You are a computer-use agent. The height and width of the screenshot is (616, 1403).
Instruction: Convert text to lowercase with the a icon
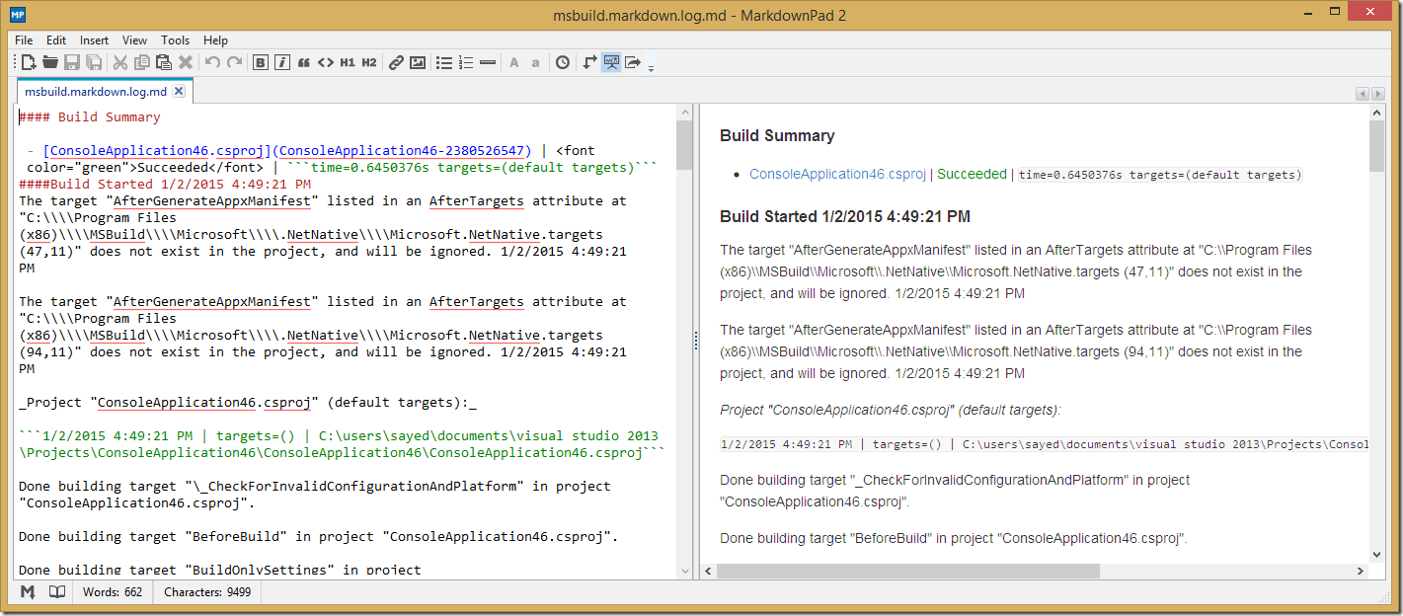pyautogui.click(x=535, y=62)
